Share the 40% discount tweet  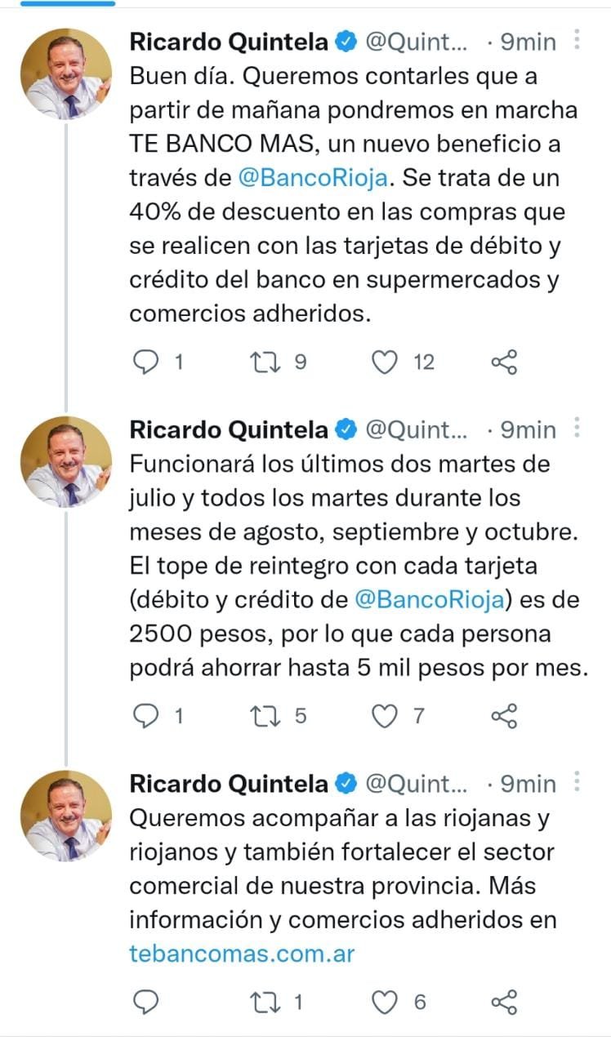point(504,362)
